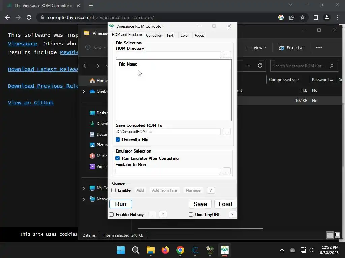
Task: Go forward in File Explorer
Action: [x=97, y=66]
